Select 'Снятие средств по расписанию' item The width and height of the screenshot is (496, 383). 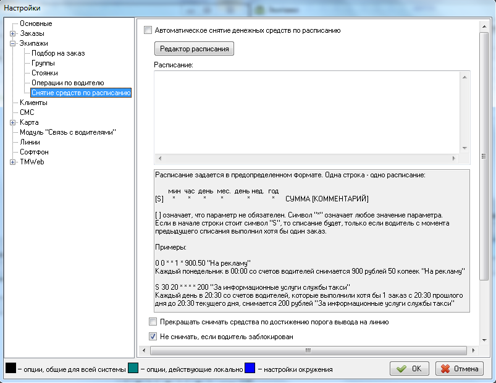click(x=81, y=93)
